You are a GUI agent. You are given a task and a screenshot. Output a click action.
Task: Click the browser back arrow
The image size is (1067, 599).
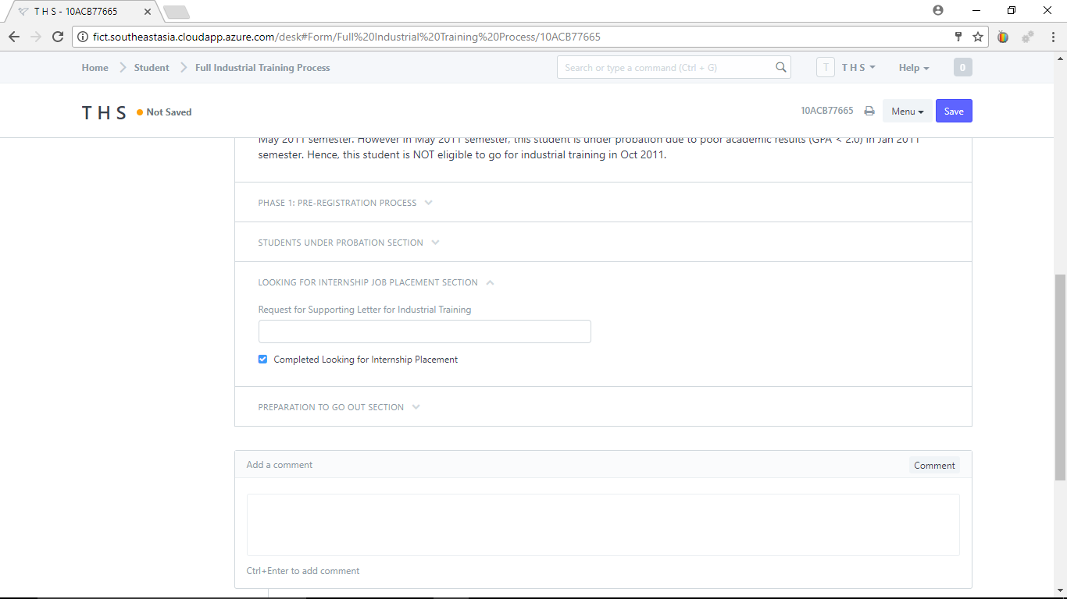point(14,37)
